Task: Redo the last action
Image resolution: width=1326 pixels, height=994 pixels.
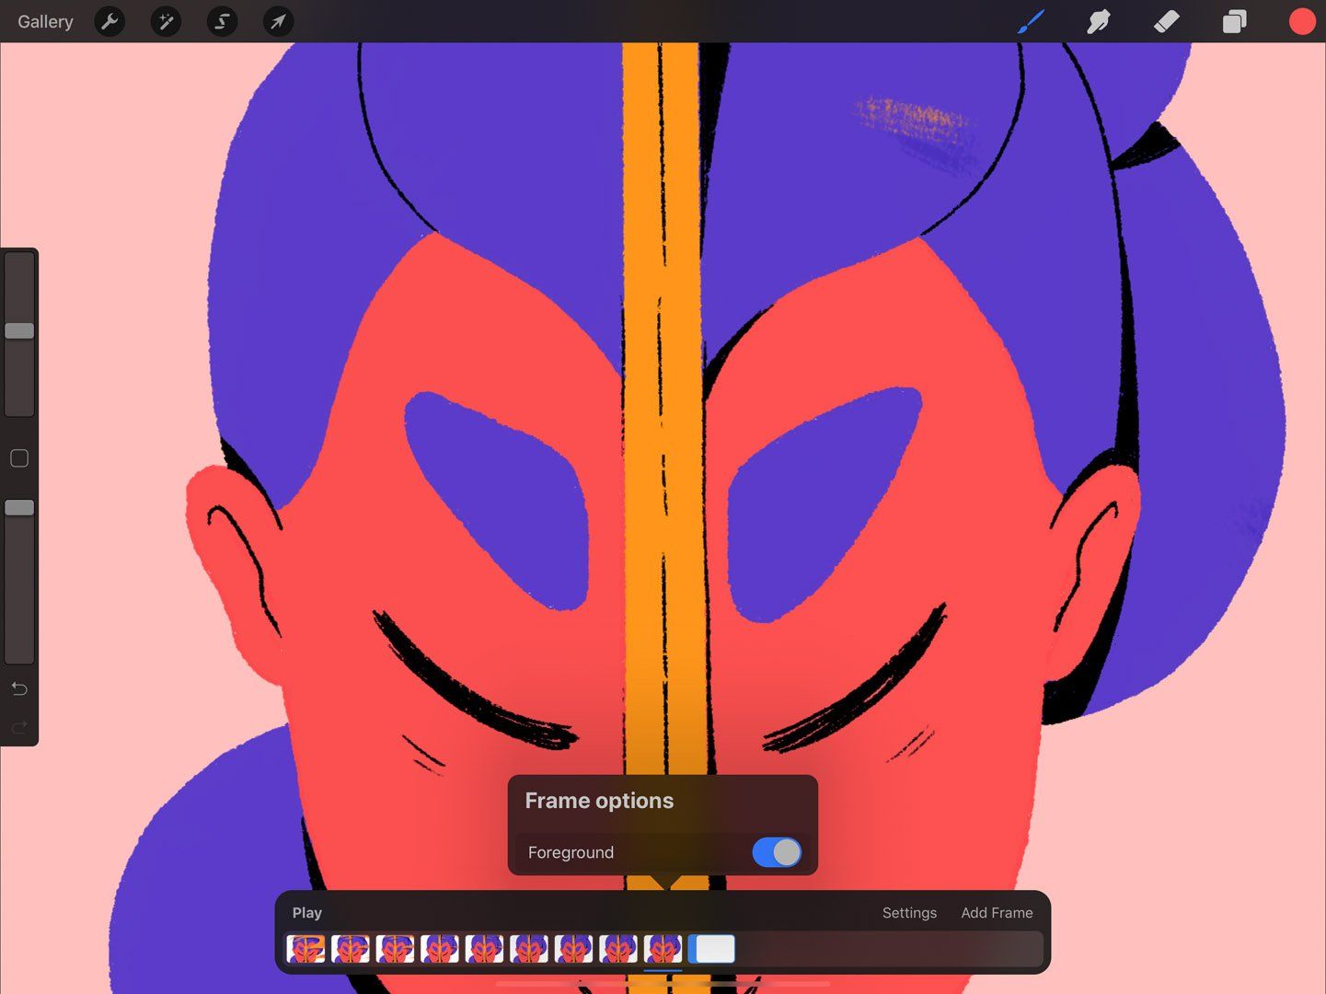Action: [x=18, y=727]
